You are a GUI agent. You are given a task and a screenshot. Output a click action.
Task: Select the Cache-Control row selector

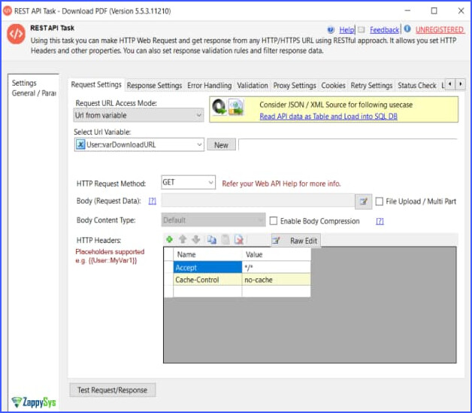(168, 280)
